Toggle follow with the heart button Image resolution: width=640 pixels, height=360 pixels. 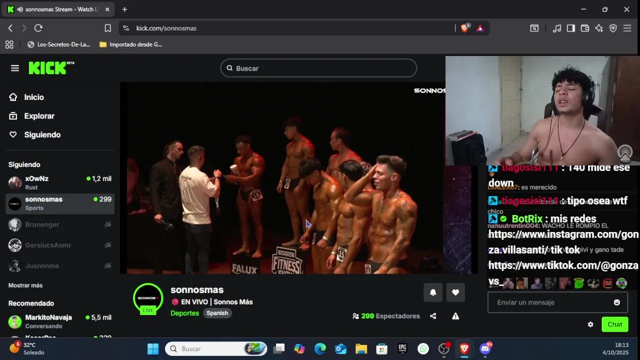455,292
